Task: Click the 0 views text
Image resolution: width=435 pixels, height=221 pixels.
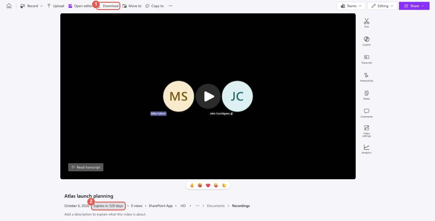Action: coord(137,206)
